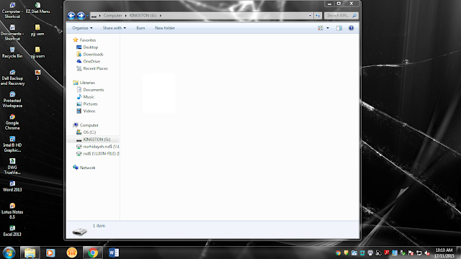Go forward with the Explorer forward arrow

pos(81,15)
